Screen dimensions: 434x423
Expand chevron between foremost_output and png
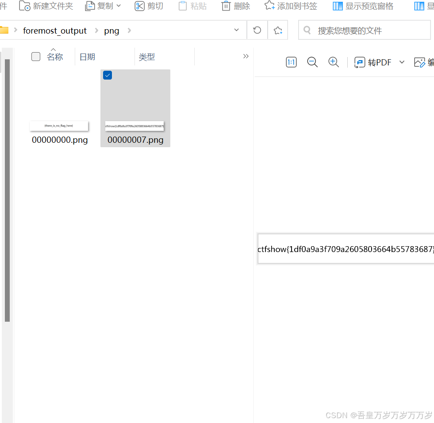[x=96, y=30]
